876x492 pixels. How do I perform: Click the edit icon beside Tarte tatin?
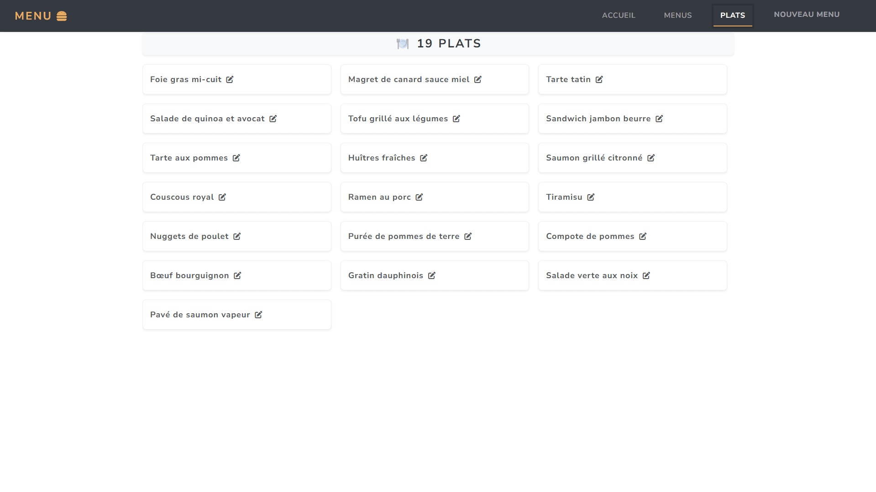click(x=599, y=79)
